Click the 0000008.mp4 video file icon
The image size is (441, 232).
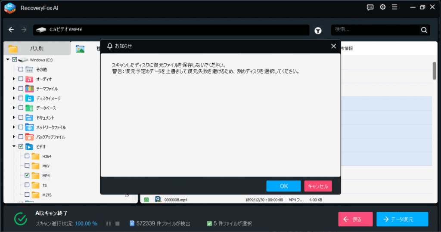click(158, 199)
